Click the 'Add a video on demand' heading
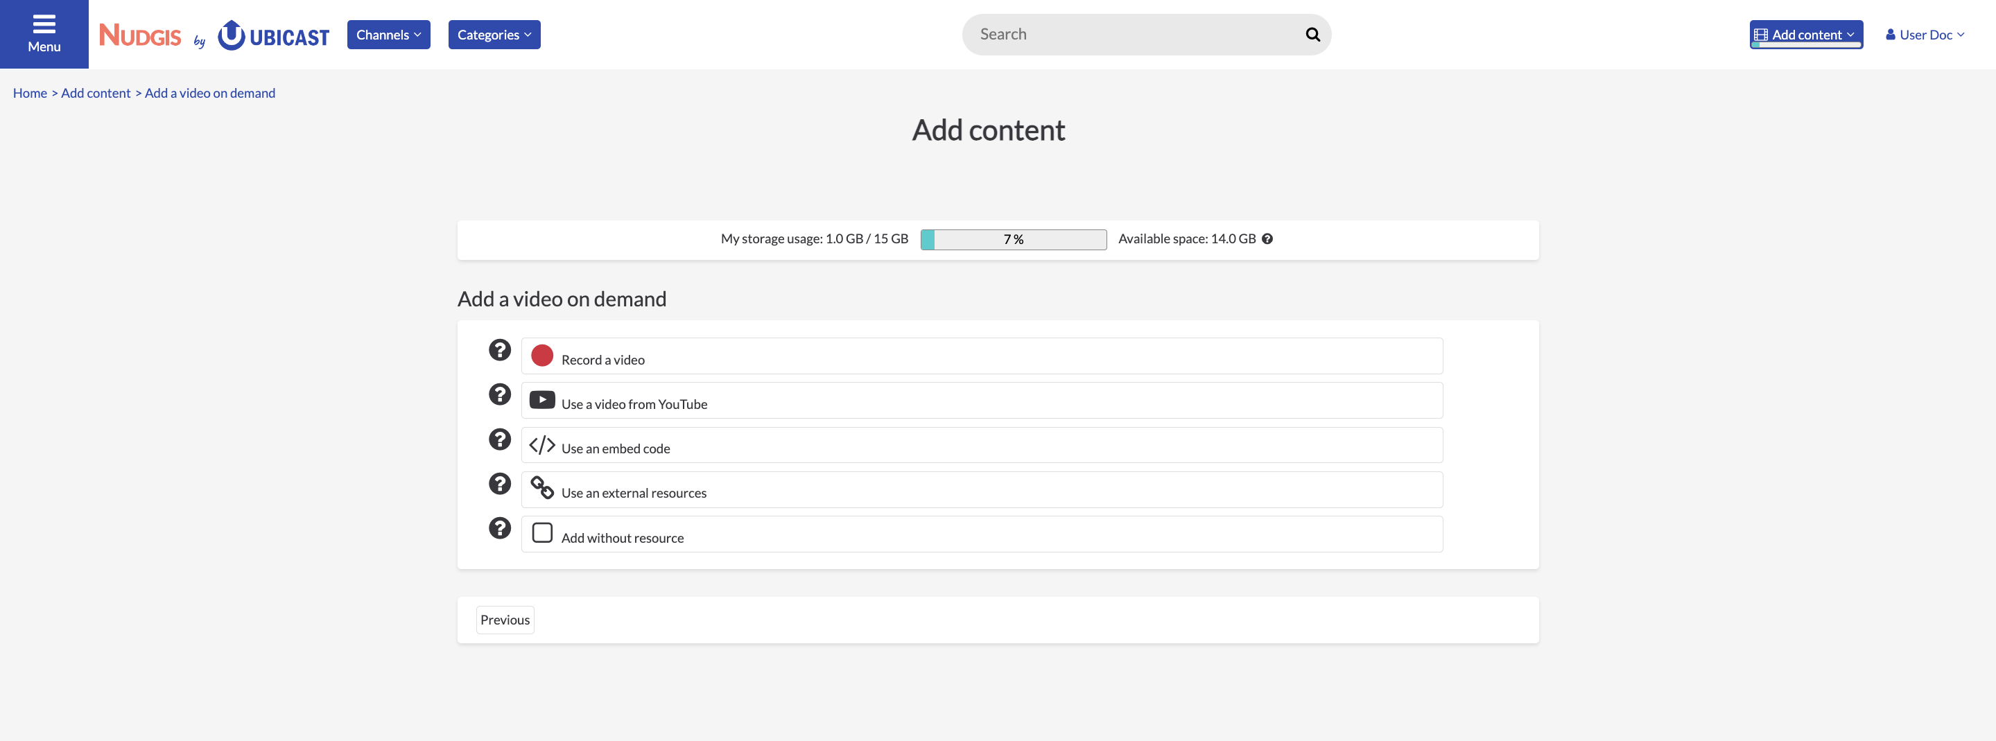The height and width of the screenshot is (741, 1996). (x=562, y=299)
